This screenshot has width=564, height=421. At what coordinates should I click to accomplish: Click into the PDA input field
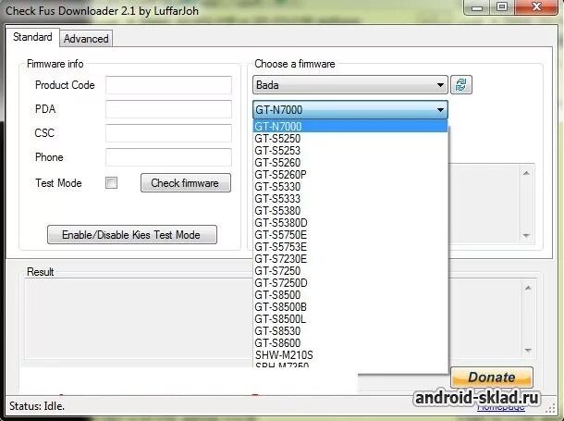click(x=168, y=109)
